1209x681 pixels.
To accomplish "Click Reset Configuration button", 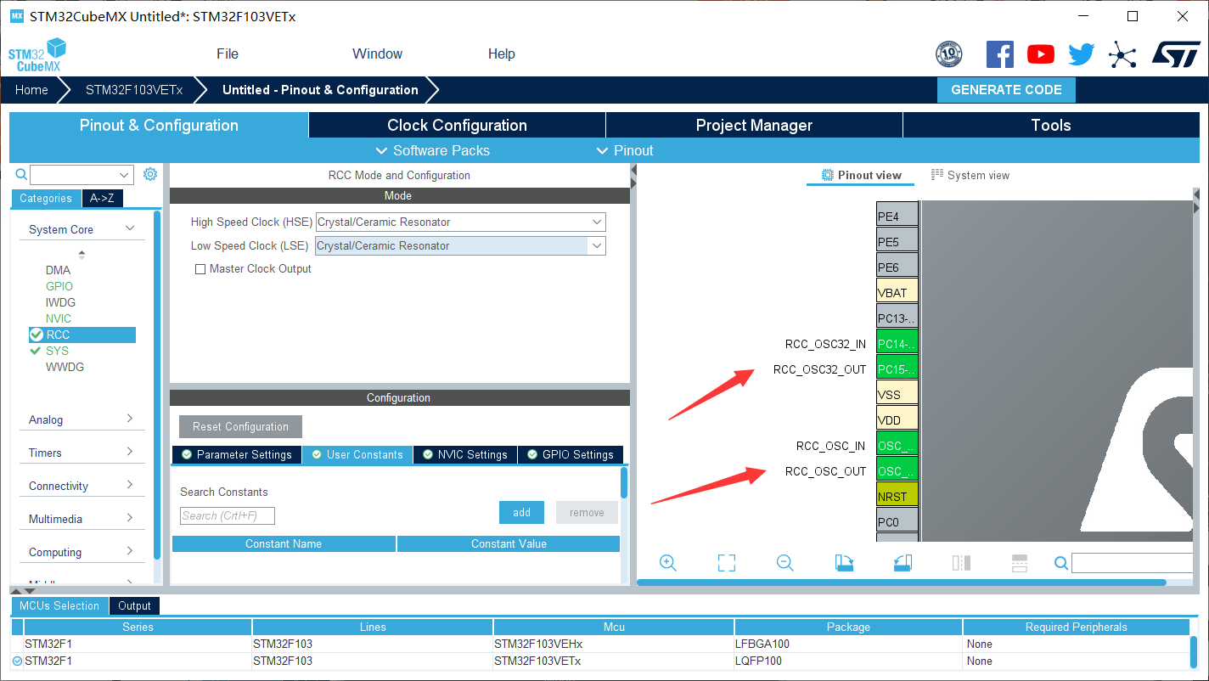I will [x=240, y=426].
